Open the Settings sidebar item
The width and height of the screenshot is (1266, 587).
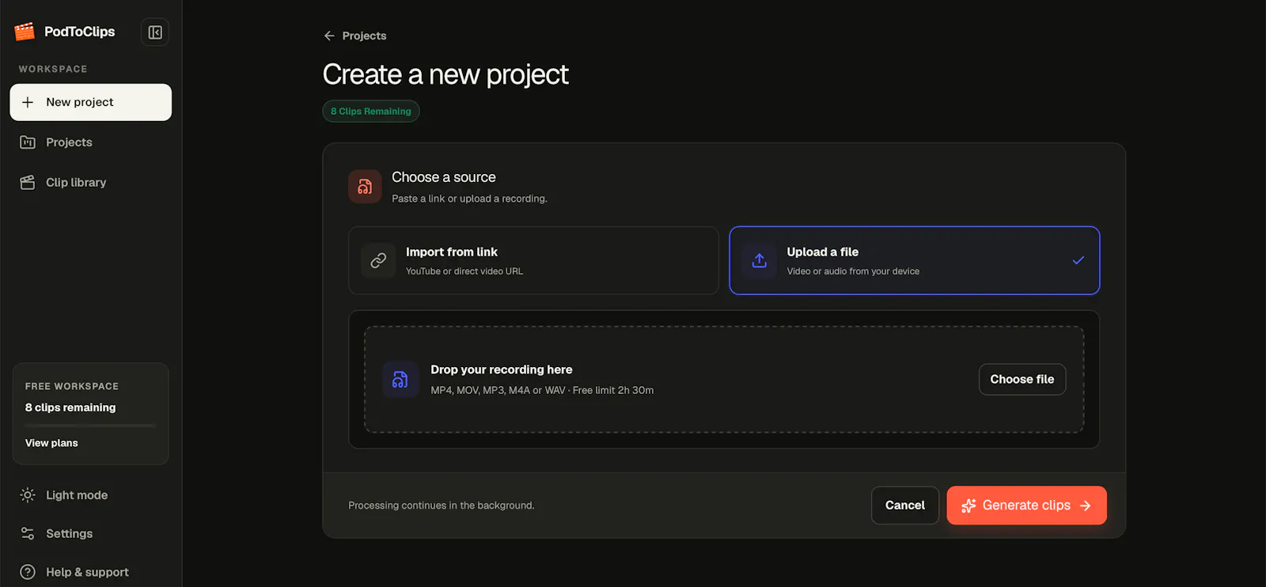point(91,534)
